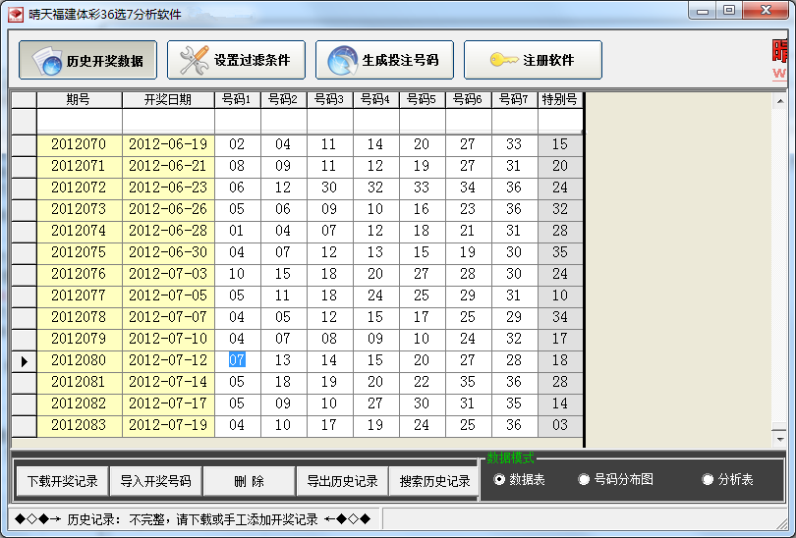Switch to the 历史开奖数据 tab
796x538 pixels.
87,60
